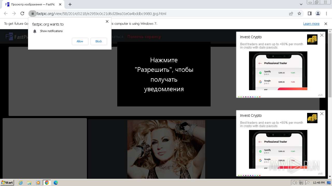Open the Windows Start menu
This screenshot has height=186, width=332.
(x=7, y=182)
